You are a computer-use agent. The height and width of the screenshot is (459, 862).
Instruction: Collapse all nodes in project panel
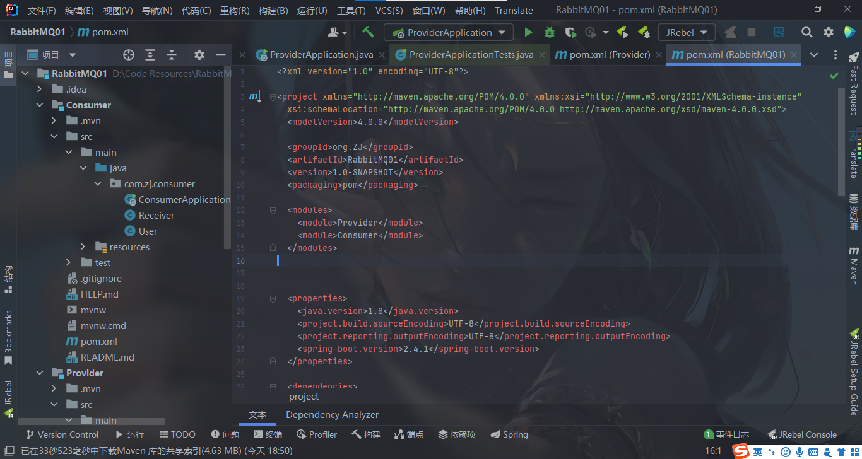pyautogui.click(x=171, y=55)
